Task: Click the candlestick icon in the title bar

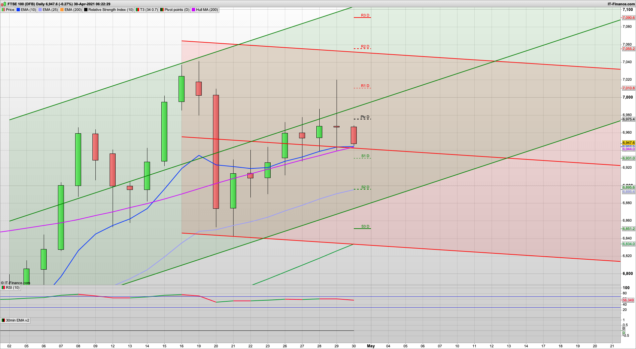Action: [3, 4]
